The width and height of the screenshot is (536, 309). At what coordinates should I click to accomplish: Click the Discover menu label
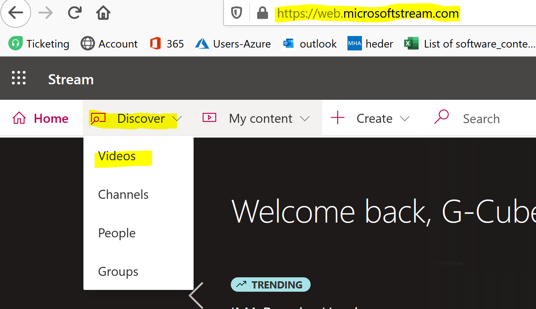141,118
